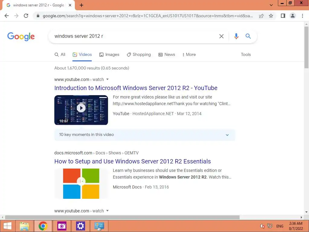Open a new tab with plus button

[81, 5]
